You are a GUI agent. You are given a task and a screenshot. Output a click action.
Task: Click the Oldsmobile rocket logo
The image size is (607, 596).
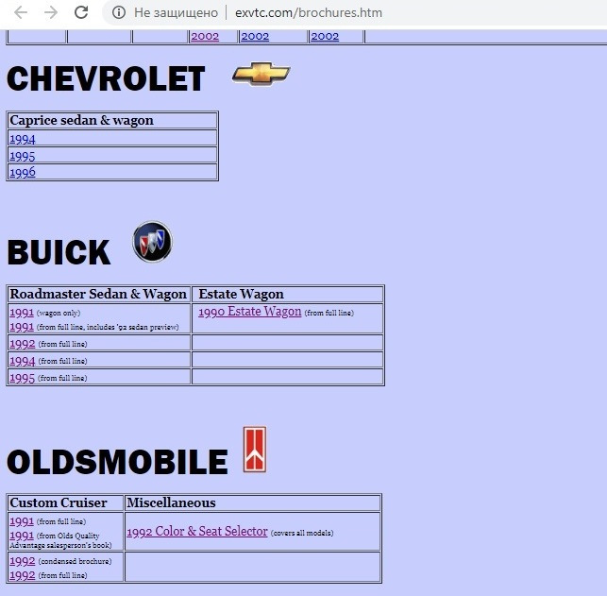(x=255, y=450)
